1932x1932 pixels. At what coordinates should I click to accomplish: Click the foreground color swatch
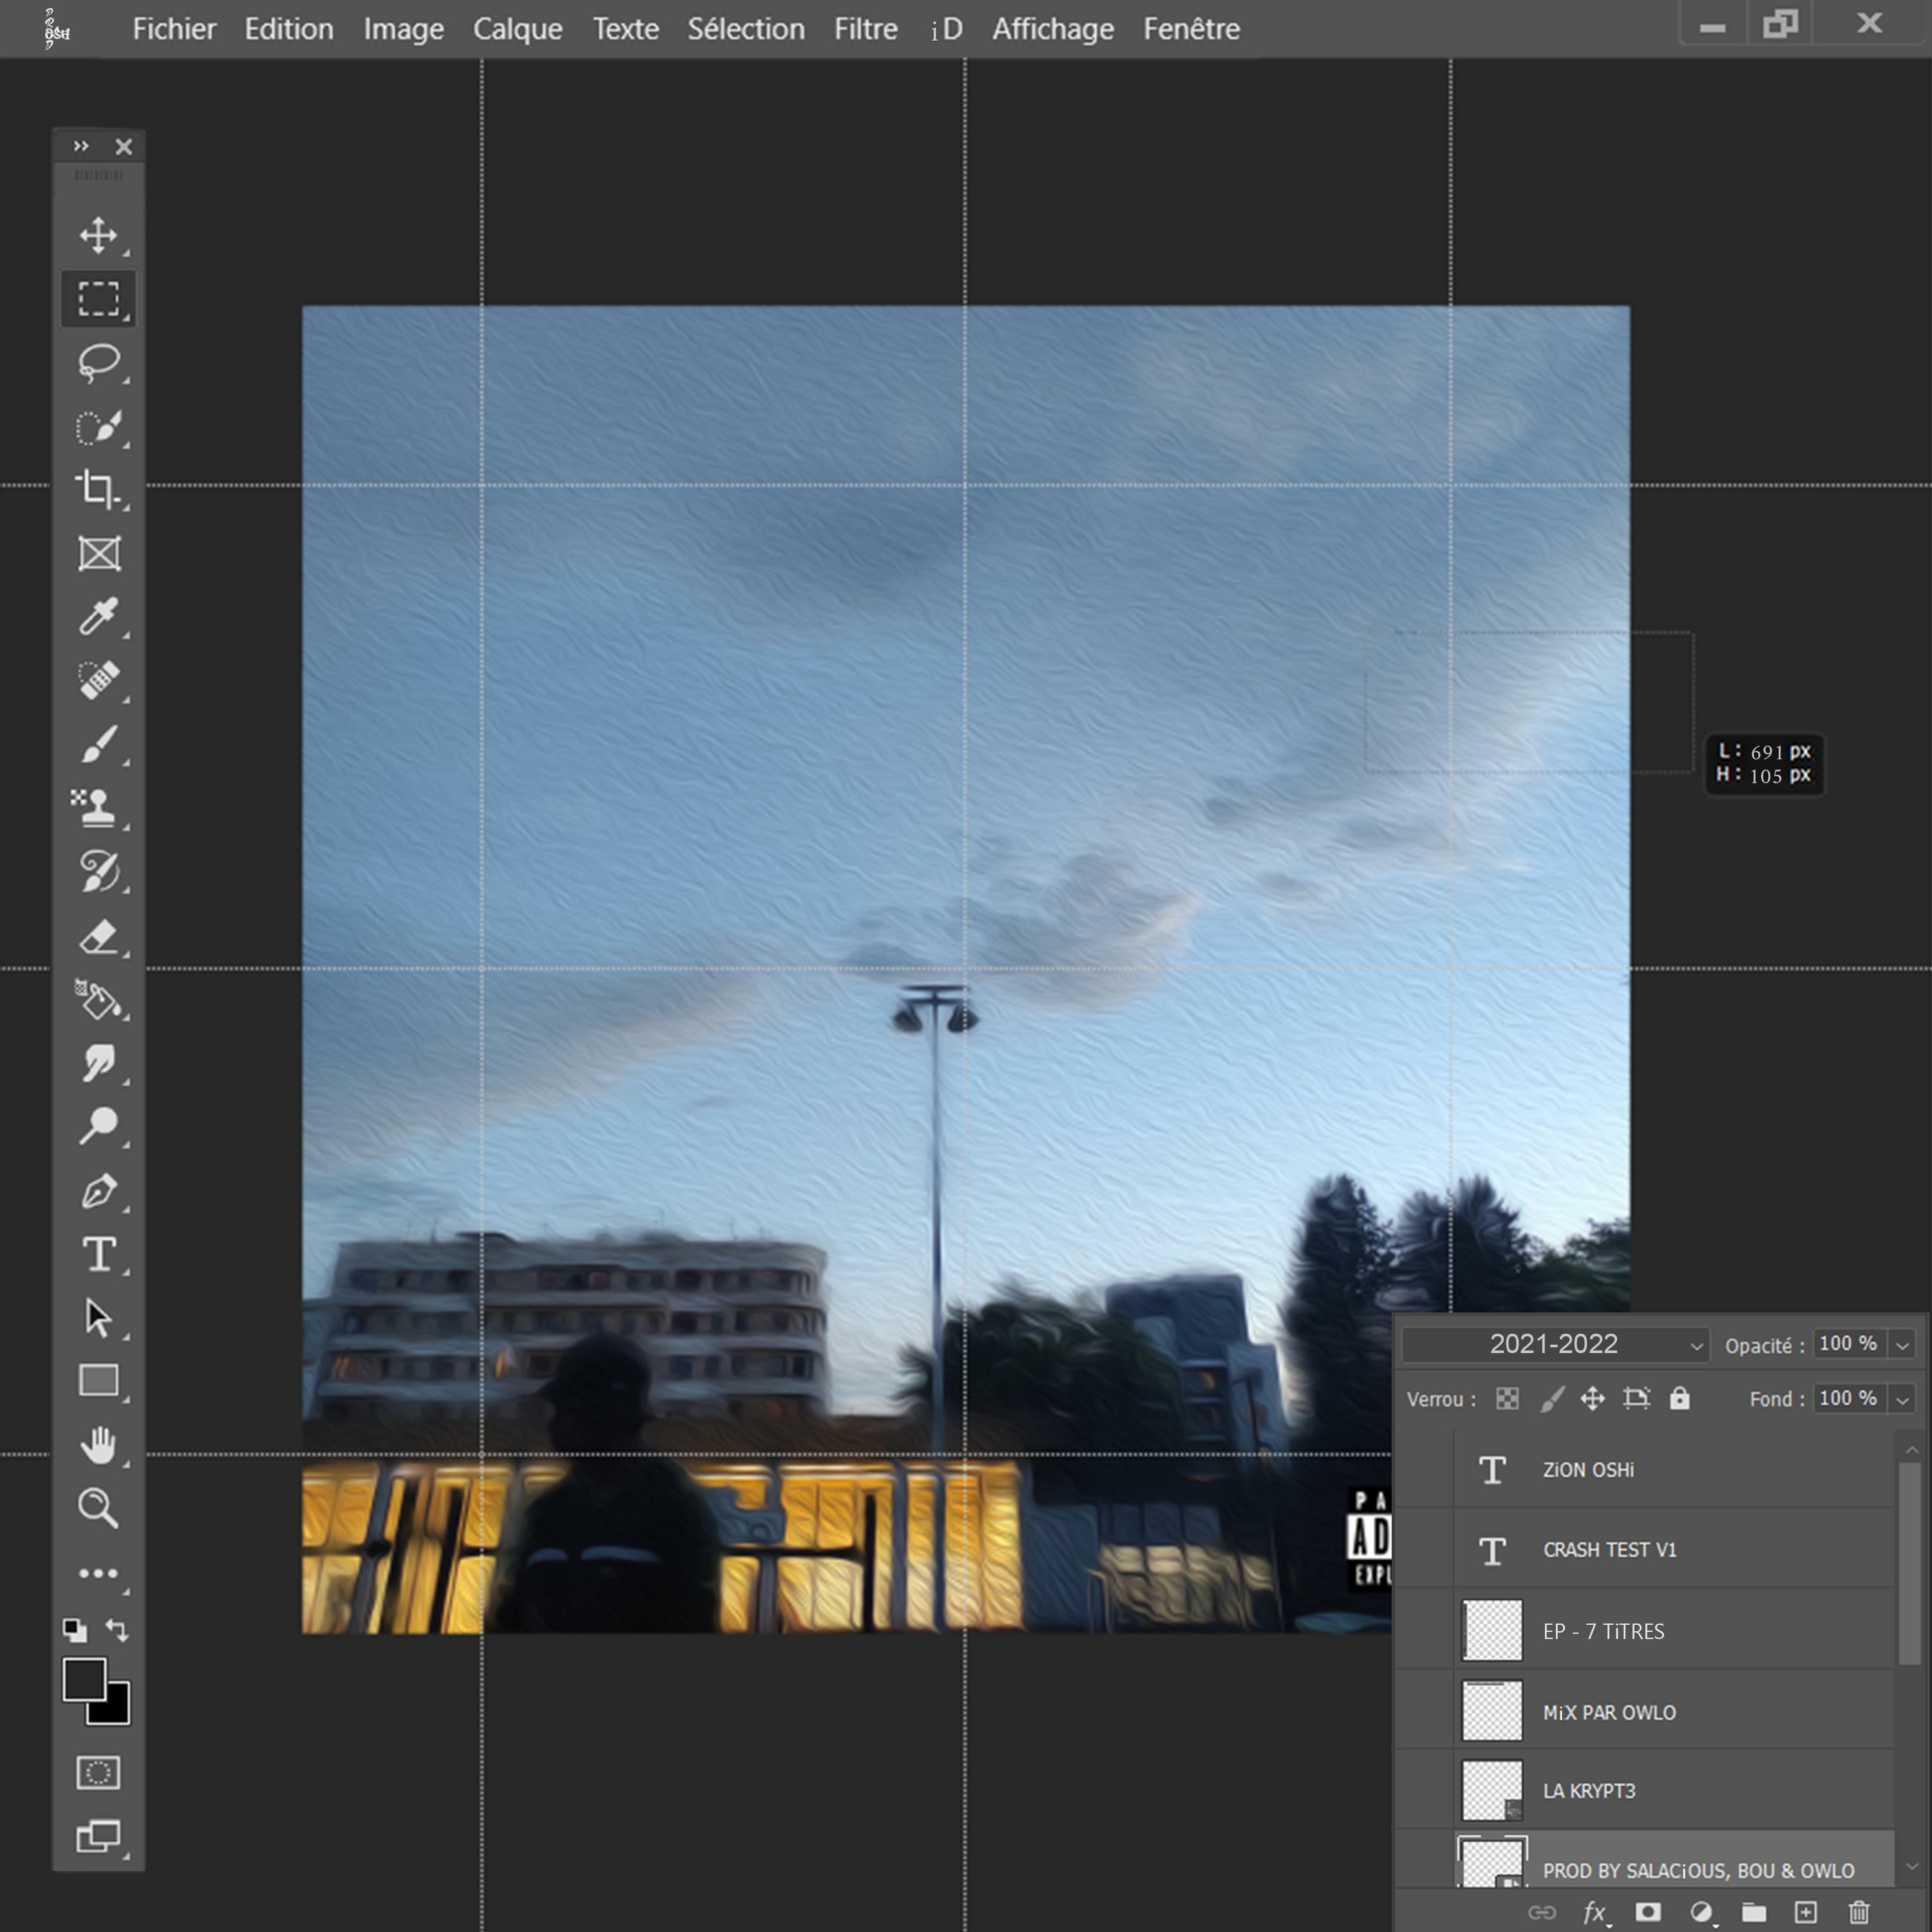click(84, 1679)
